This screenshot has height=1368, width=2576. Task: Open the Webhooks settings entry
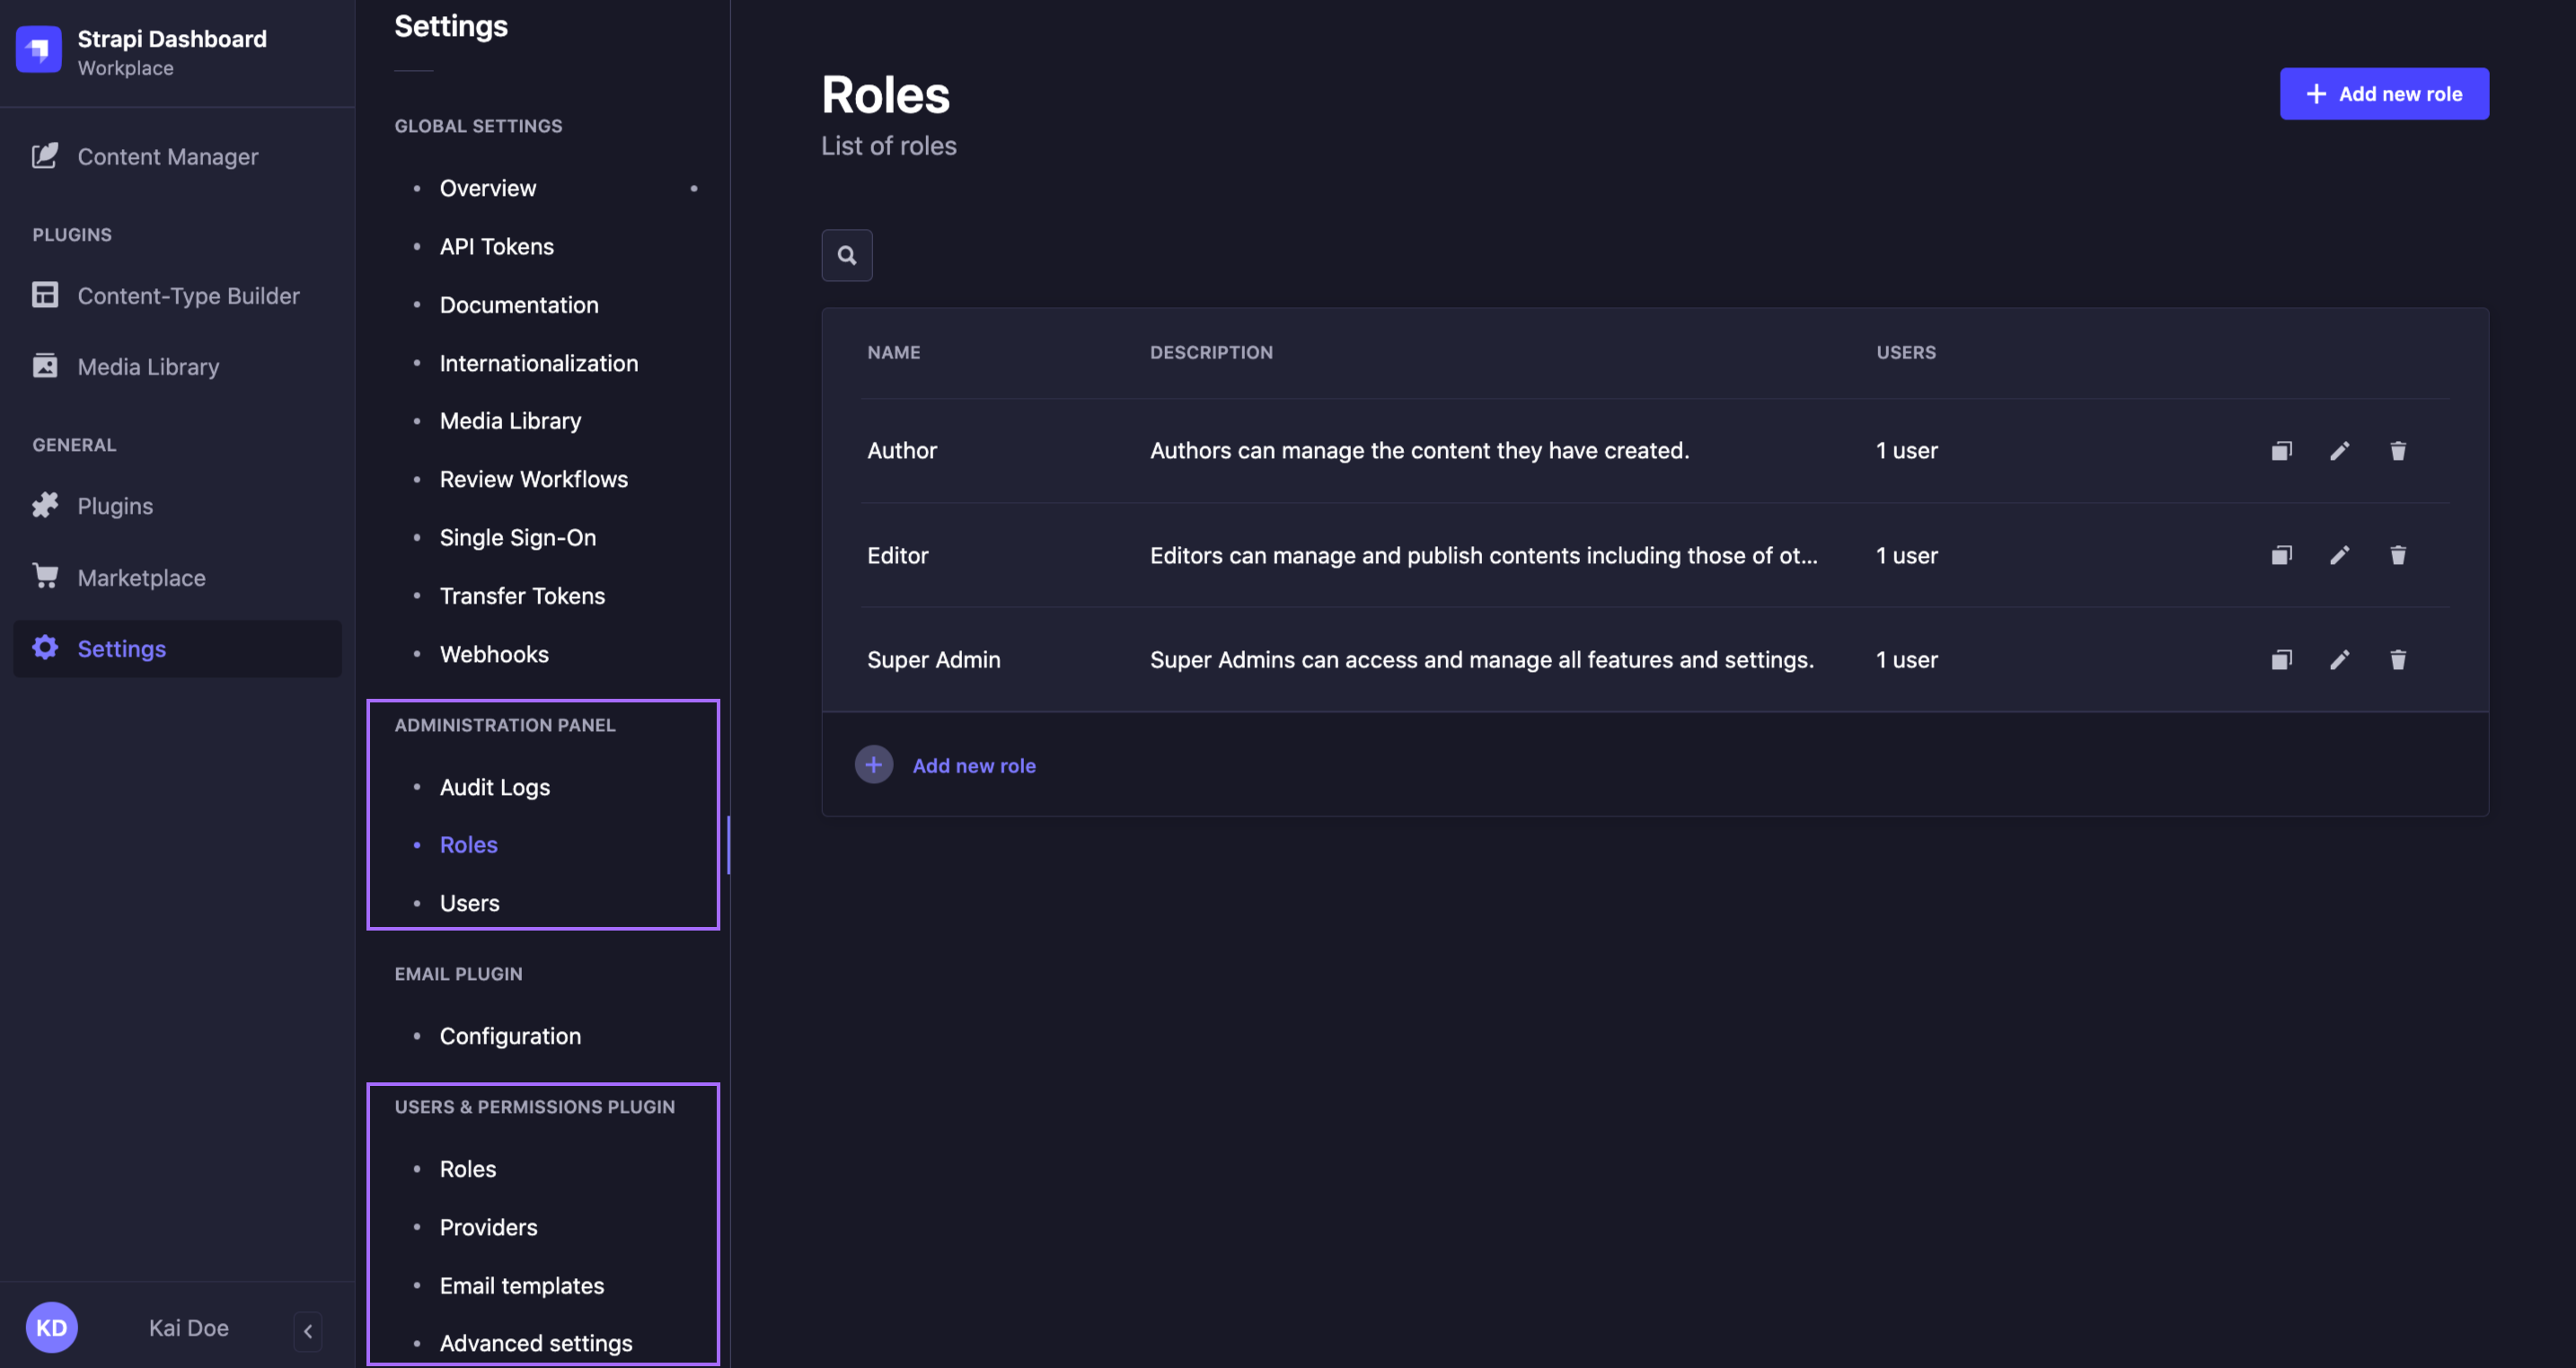click(x=494, y=654)
